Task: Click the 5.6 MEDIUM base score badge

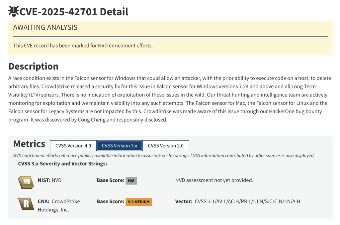Action: click(139, 202)
